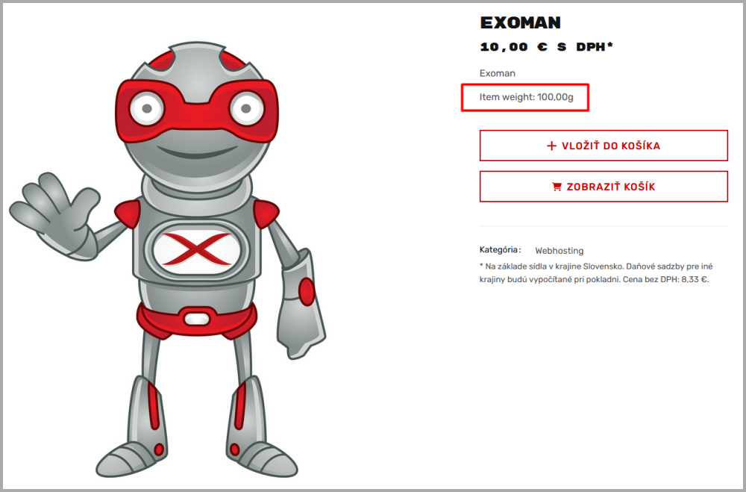Click the robot's left eye pupil

pyautogui.click(x=147, y=108)
